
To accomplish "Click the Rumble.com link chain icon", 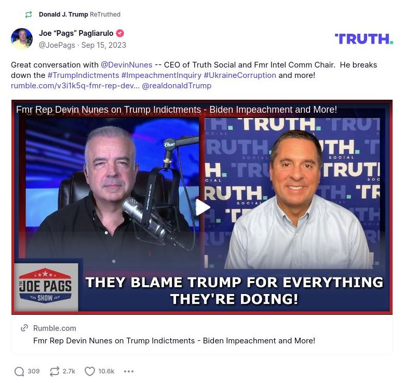I will pyautogui.click(x=24, y=328).
